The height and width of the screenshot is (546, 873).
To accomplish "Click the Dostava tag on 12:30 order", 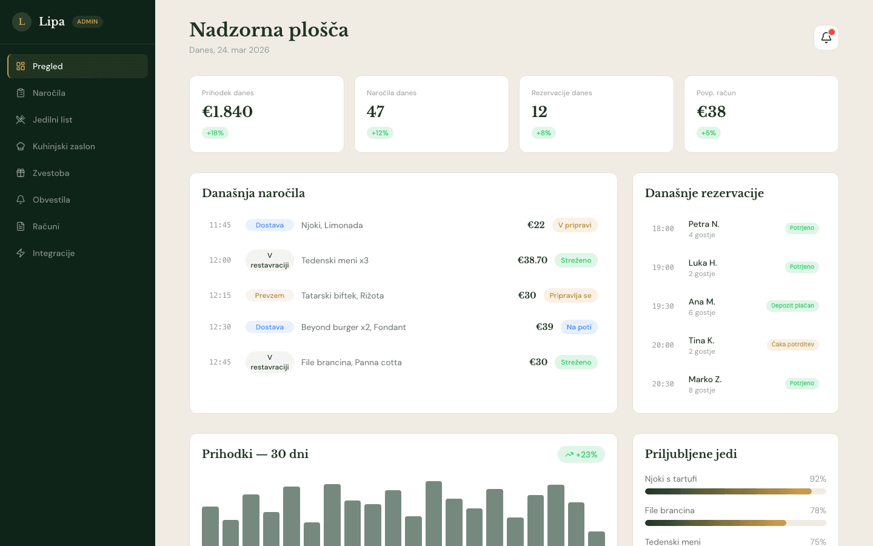I will tap(270, 327).
